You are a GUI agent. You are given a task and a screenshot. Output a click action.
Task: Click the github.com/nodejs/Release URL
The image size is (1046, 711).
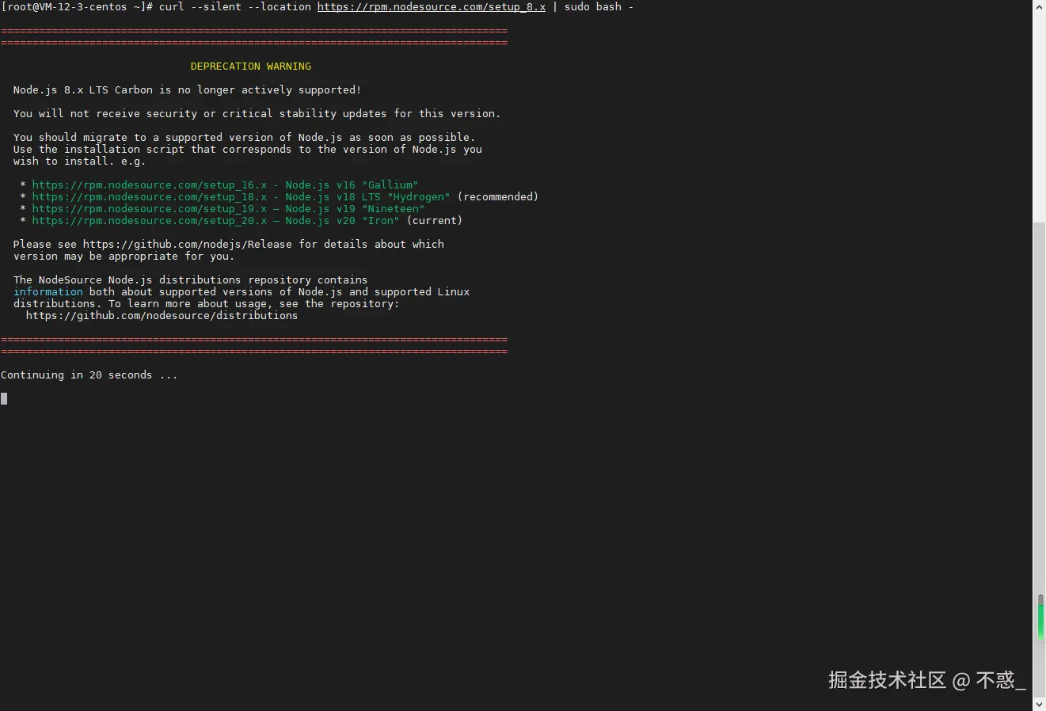coord(188,244)
